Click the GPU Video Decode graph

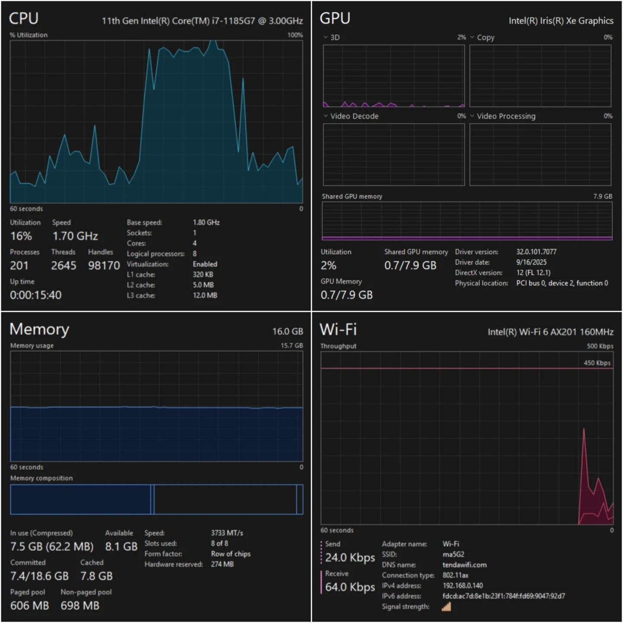point(393,154)
